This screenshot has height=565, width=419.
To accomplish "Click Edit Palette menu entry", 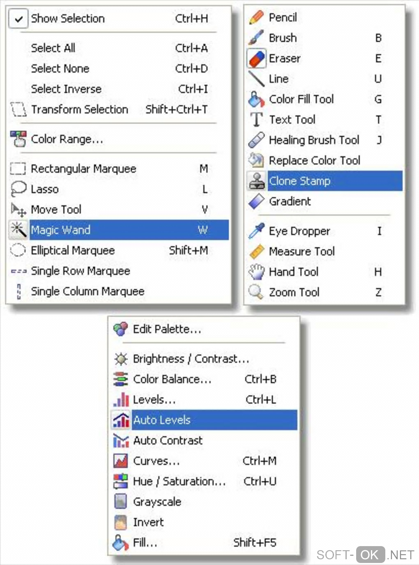I will [167, 329].
